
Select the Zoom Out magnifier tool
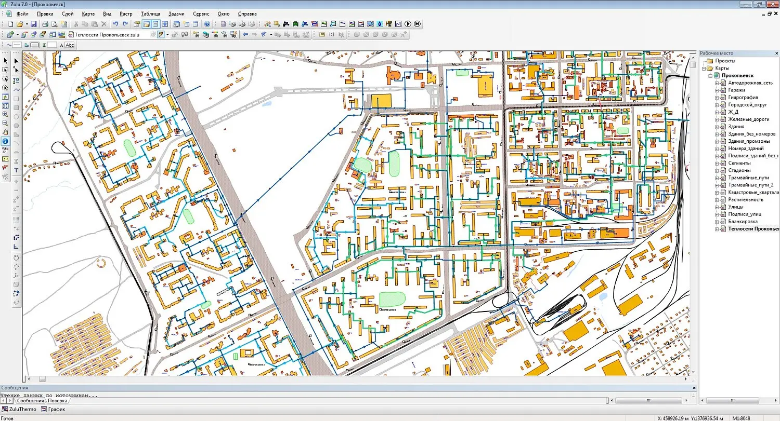tap(5, 123)
